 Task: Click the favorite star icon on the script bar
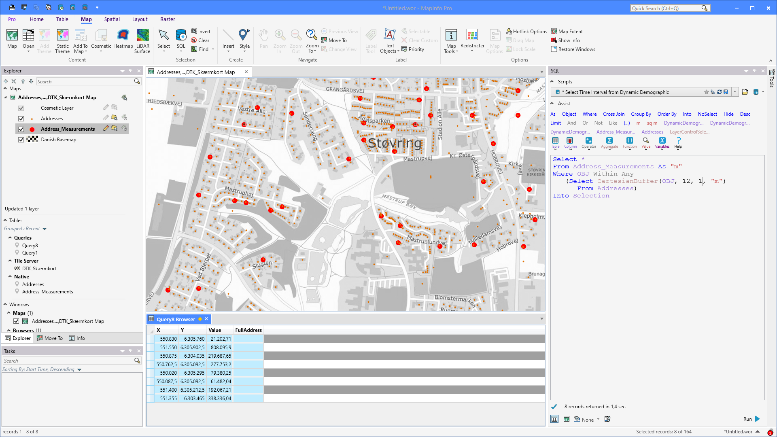point(706,92)
